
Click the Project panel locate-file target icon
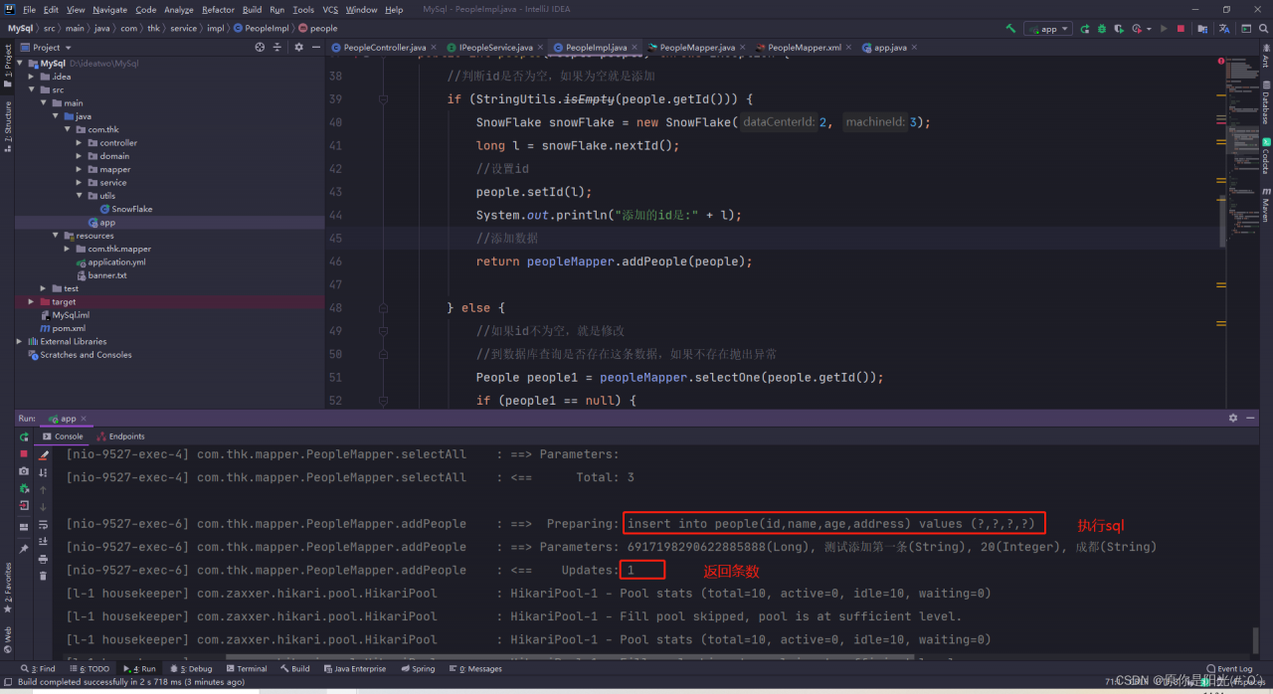pos(261,47)
